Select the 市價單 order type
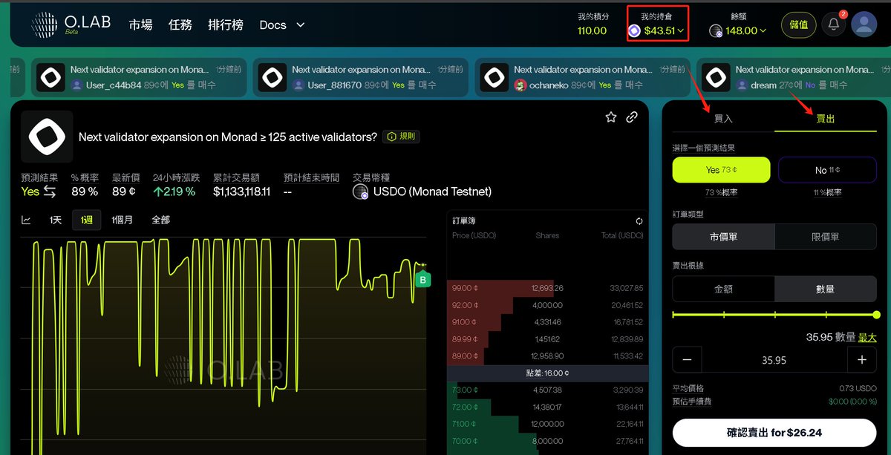Viewport: 891px width, 455px height. click(723, 237)
